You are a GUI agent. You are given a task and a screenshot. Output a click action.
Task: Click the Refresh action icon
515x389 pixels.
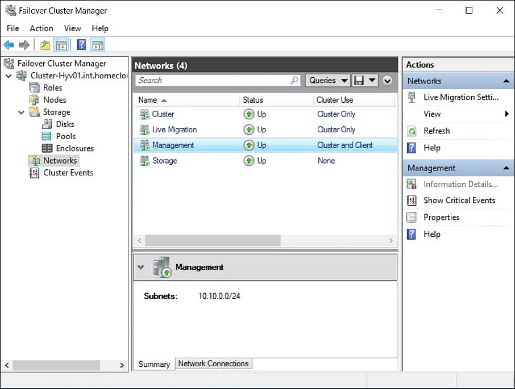pyautogui.click(x=412, y=131)
